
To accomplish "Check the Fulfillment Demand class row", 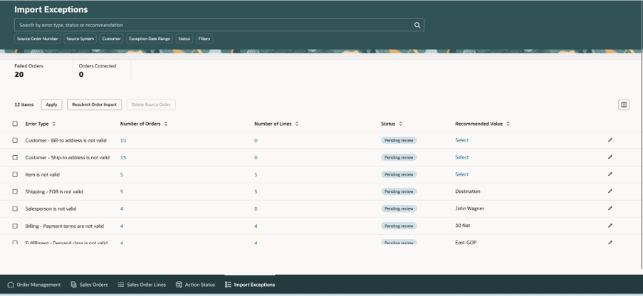I will click(x=15, y=243).
